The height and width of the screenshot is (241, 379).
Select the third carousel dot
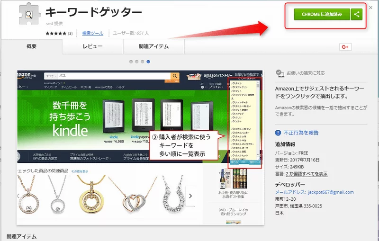pos(142,62)
